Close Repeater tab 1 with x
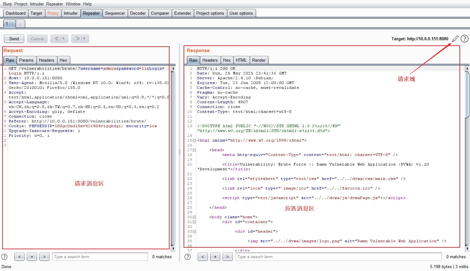Screen dimensions: 470x271 click(x=12, y=24)
